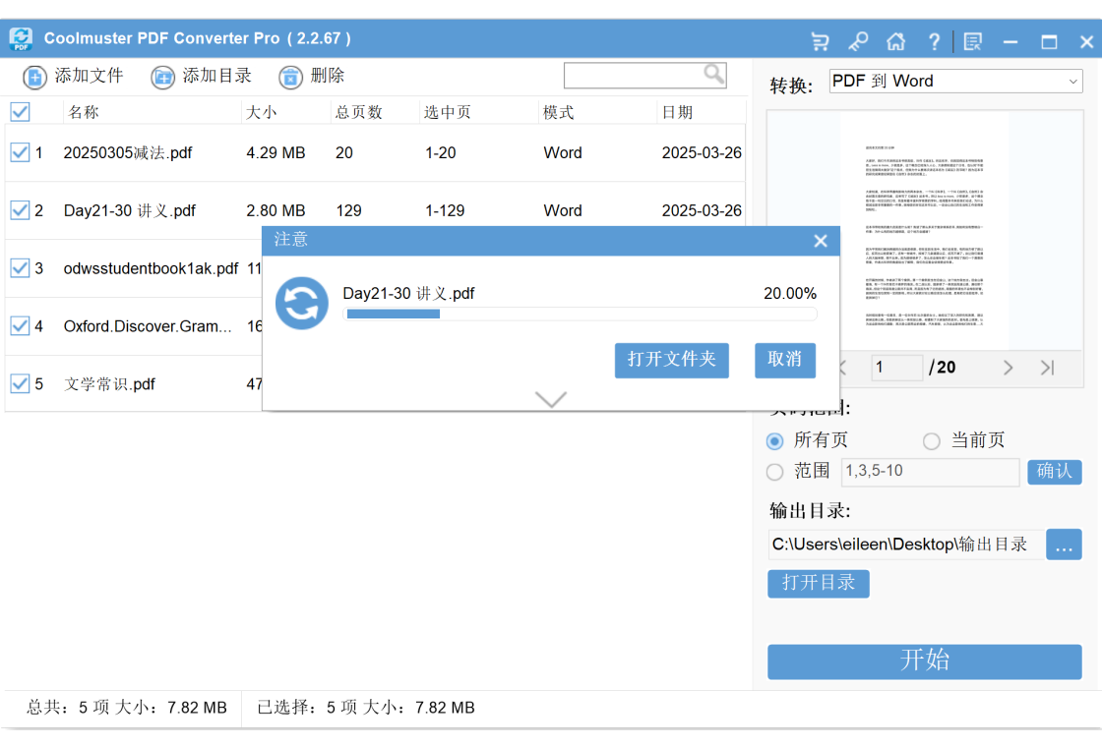Toggle the select-all header checkbox
The height and width of the screenshot is (747, 1102).
point(20,112)
